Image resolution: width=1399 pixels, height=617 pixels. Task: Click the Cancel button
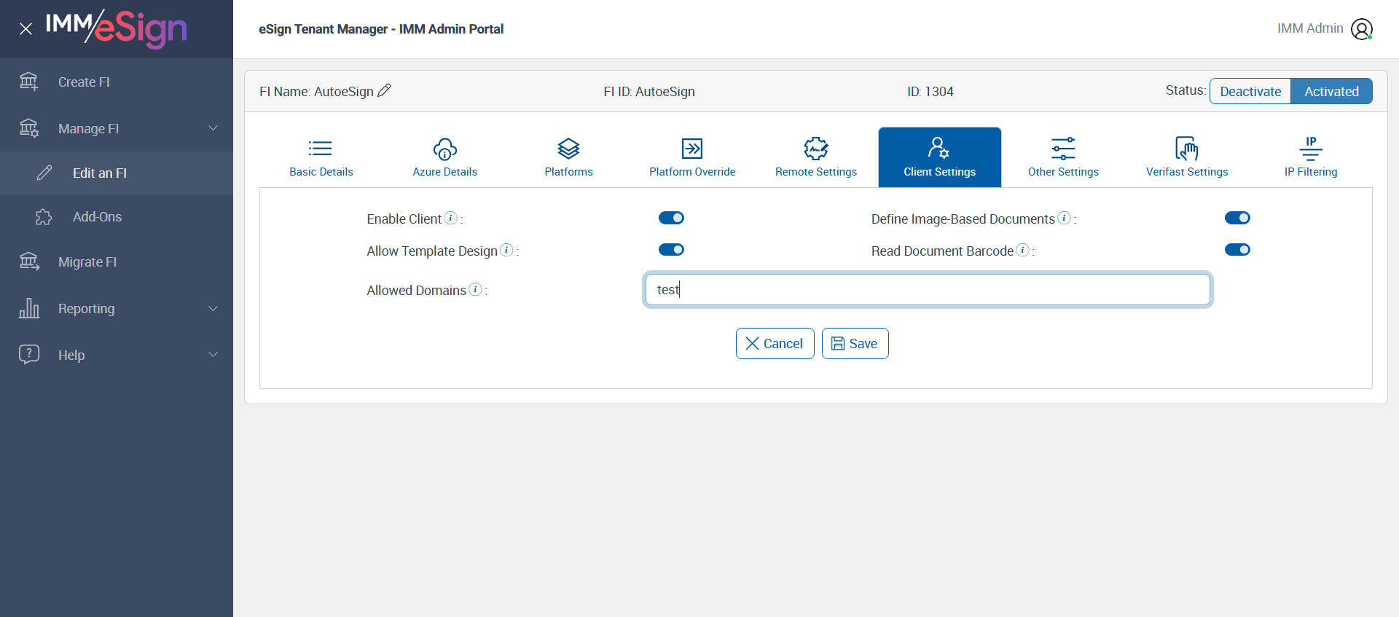(x=775, y=343)
